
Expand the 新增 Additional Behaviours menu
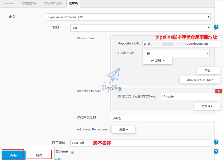pyautogui.click(x=124, y=130)
